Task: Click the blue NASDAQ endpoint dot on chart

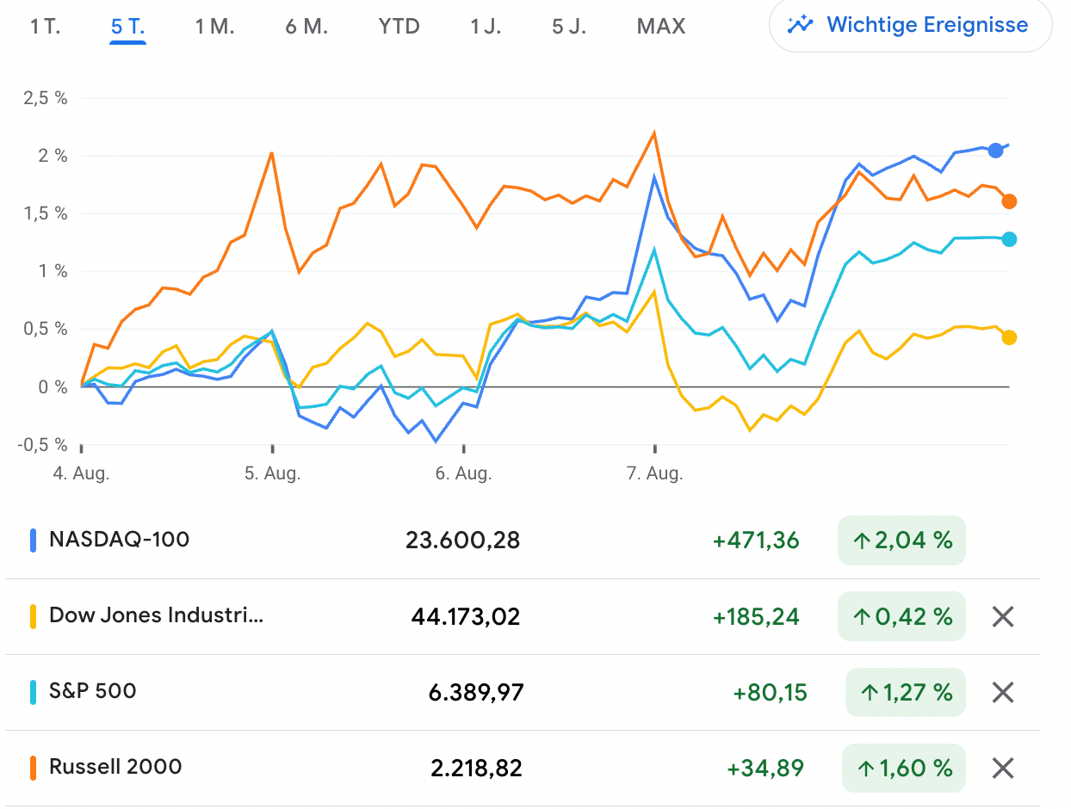Action: (996, 151)
